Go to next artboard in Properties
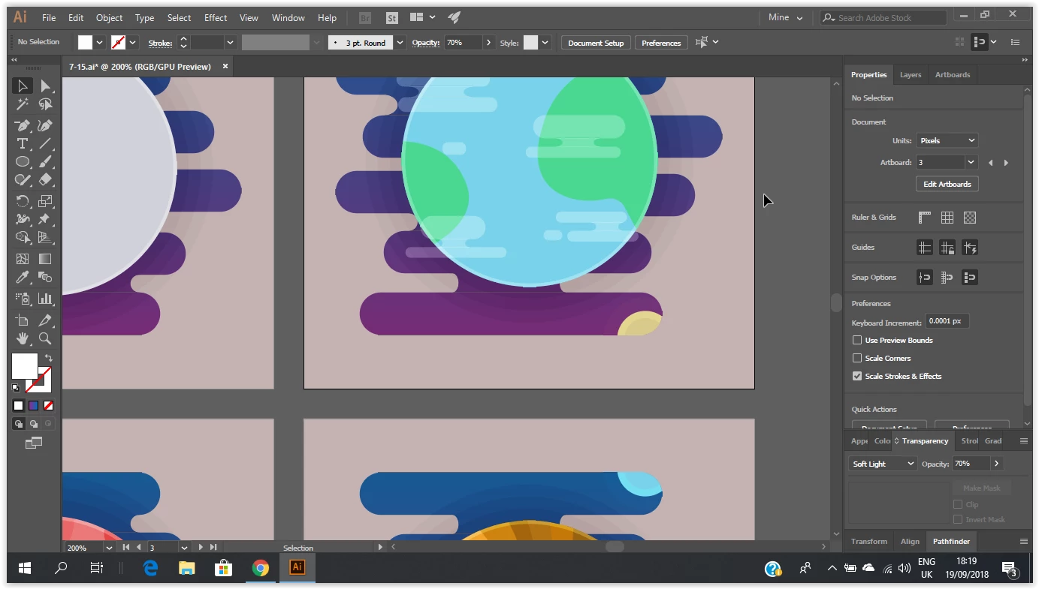Screen dimensions: 1039x589 1006,162
